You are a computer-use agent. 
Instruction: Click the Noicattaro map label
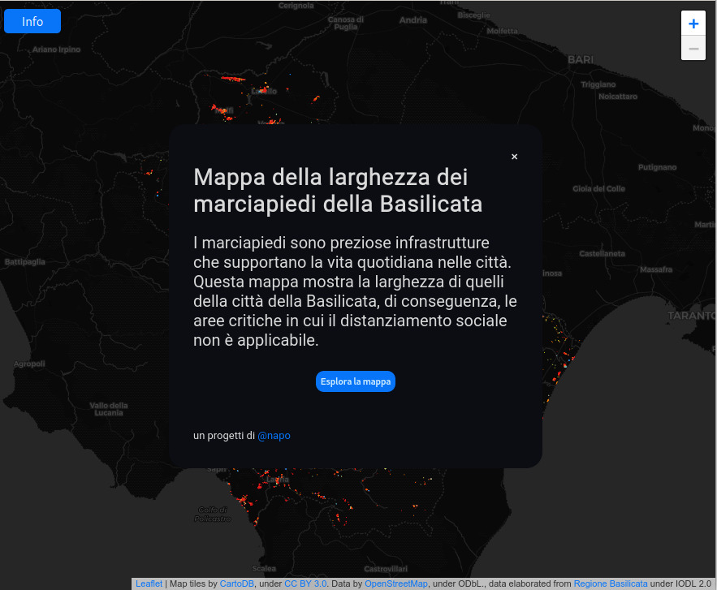(618, 97)
